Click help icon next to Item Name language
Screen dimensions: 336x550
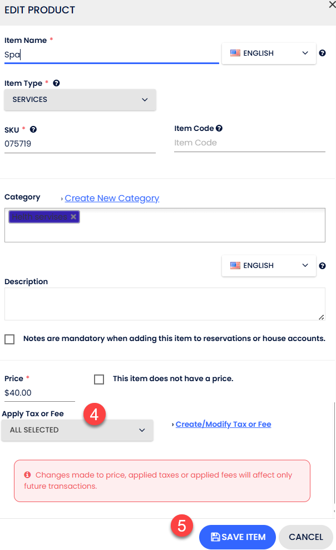tap(322, 53)
